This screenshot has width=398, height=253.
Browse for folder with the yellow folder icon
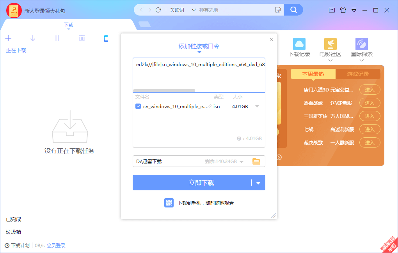pos(256,161)
